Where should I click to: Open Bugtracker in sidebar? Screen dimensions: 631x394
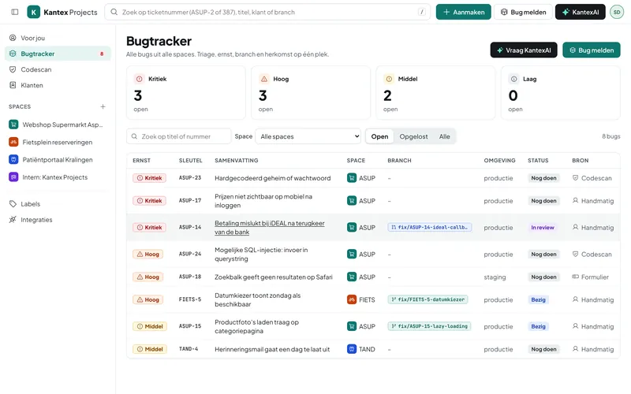tap(58, 54)
